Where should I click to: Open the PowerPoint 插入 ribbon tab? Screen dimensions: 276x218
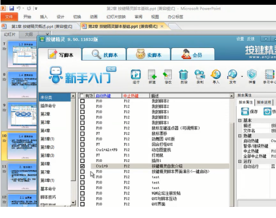point(44,17)
